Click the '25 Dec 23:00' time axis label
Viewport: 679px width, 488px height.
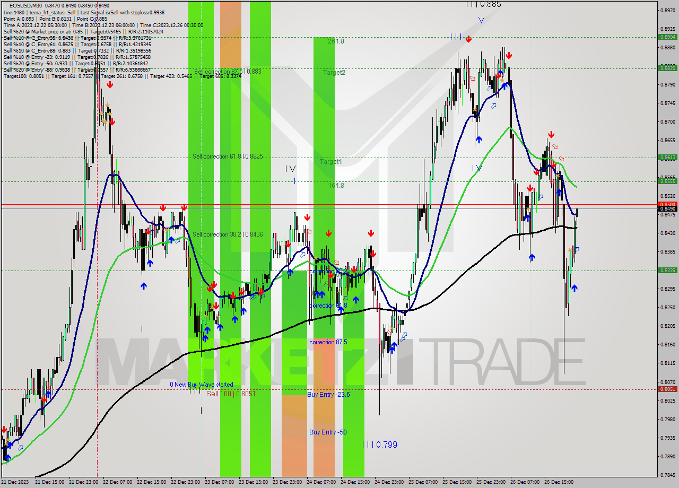(491, 482)
